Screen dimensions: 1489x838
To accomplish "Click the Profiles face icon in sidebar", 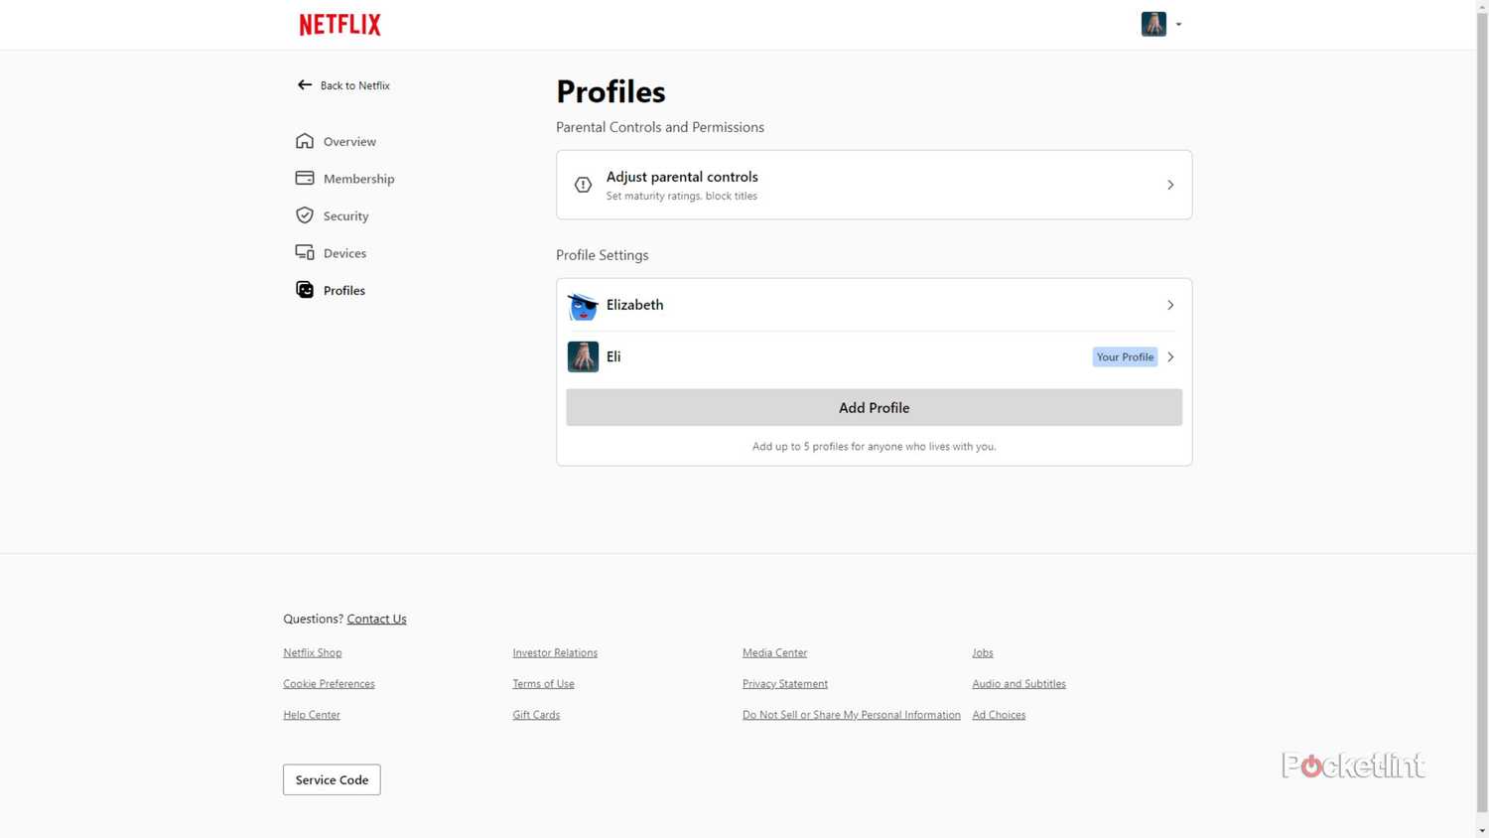I will 305,290.
